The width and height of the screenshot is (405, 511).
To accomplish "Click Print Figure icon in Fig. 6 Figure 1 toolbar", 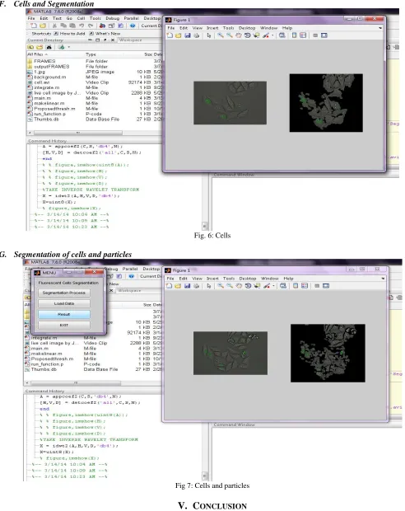I will (196, 35).
